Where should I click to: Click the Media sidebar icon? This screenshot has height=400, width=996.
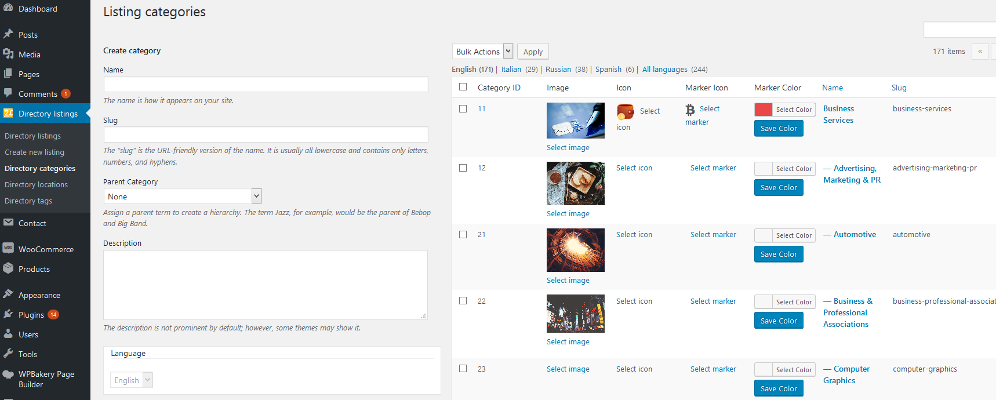(x=8, y=54)
